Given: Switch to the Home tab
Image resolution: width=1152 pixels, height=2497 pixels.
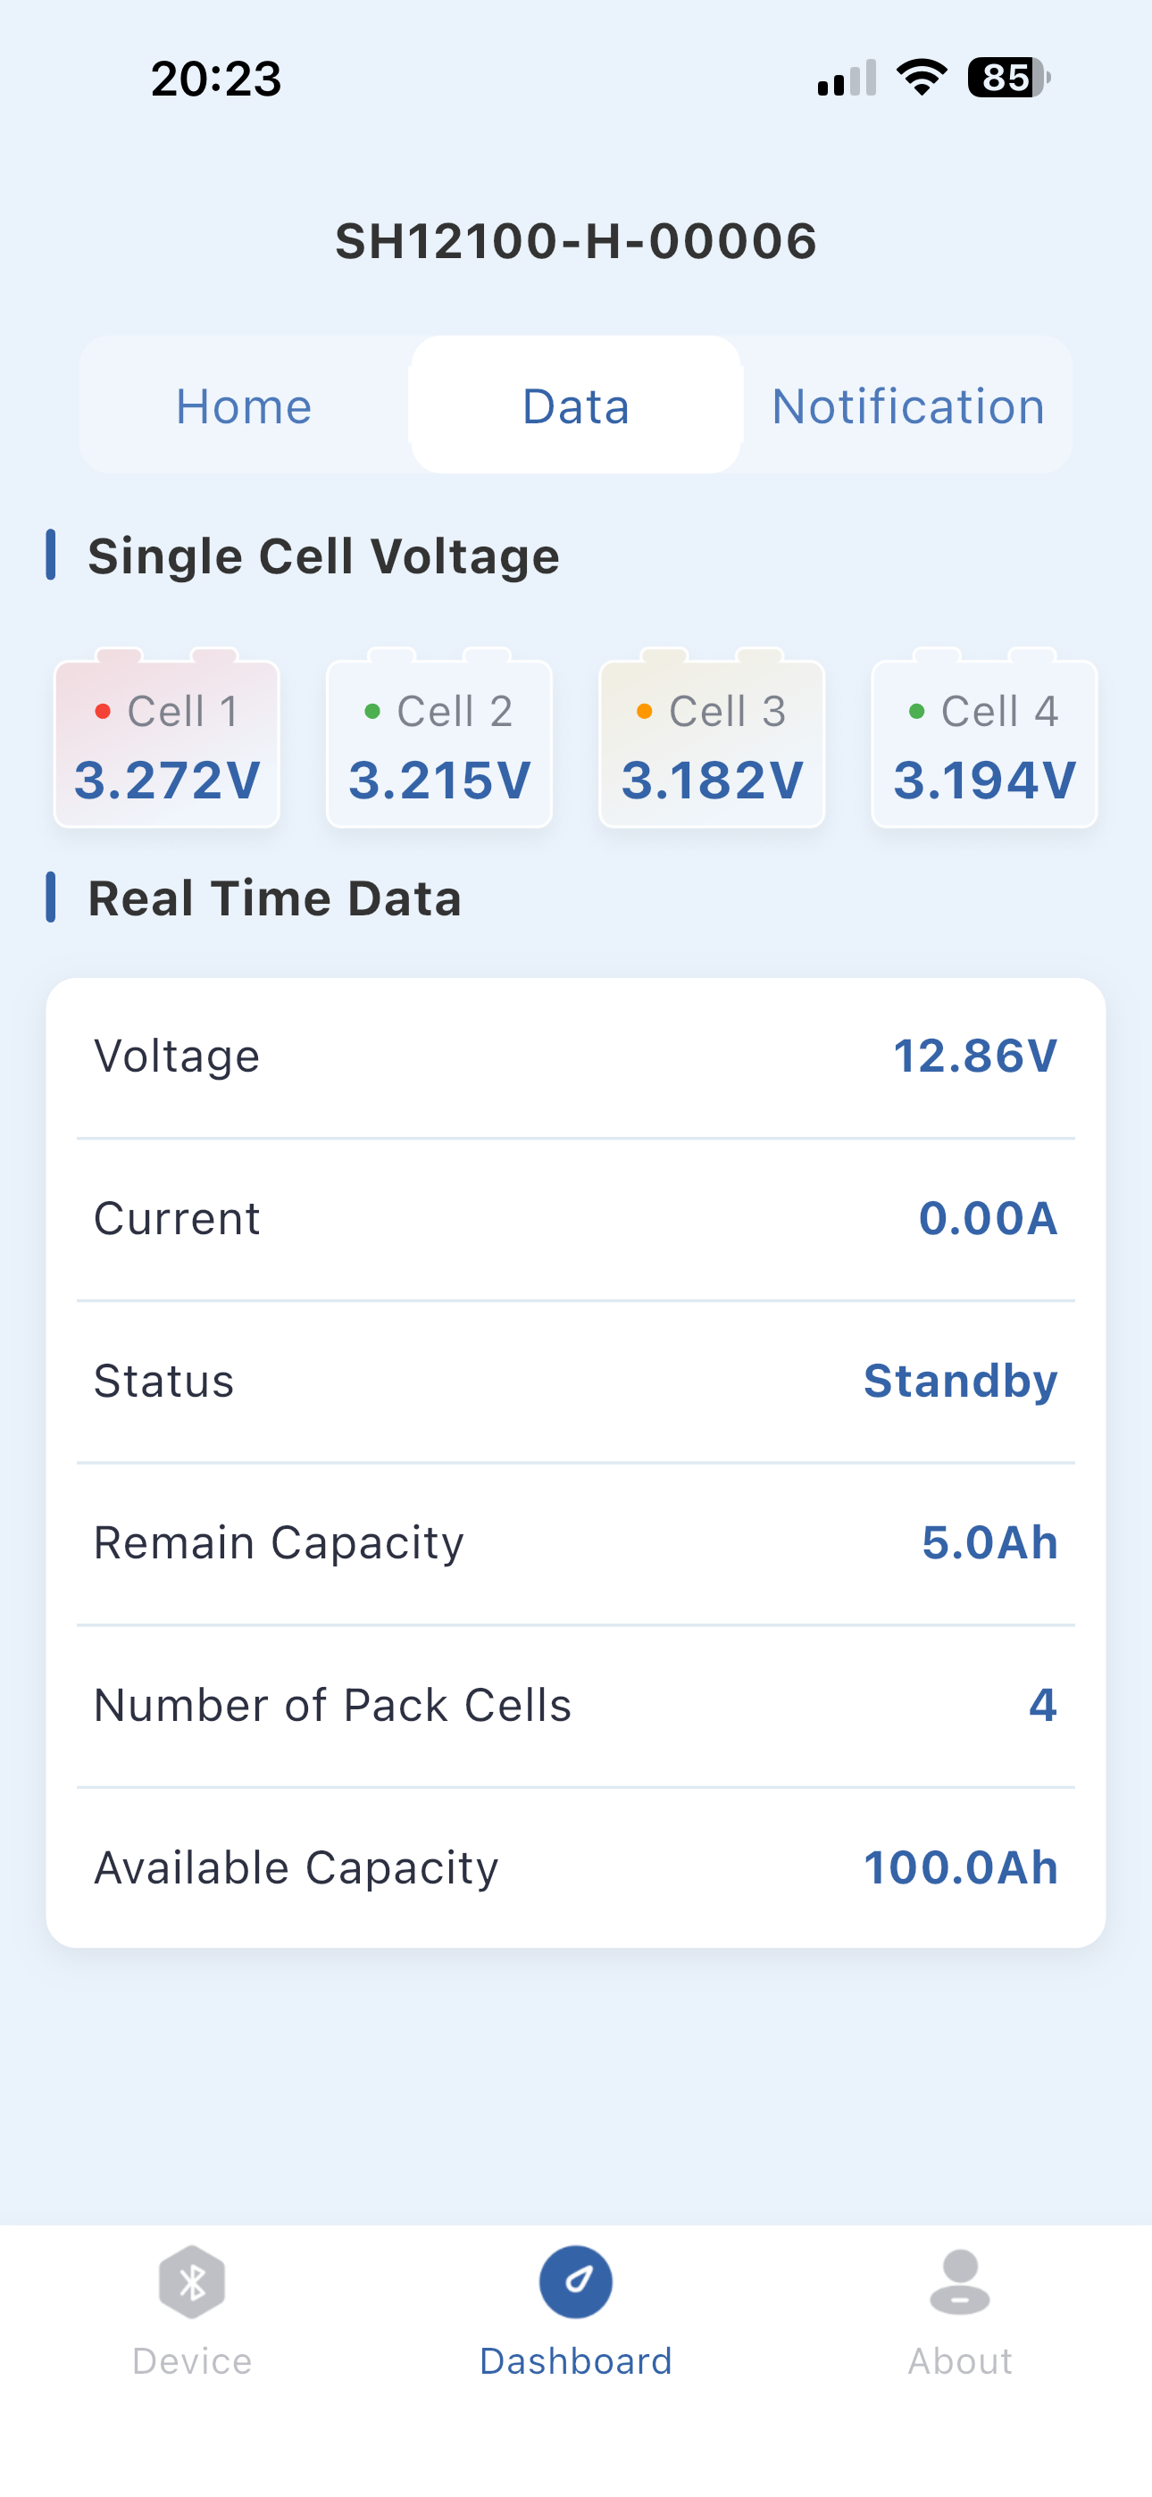Looking at the screenshot, I should click(245, 405).
